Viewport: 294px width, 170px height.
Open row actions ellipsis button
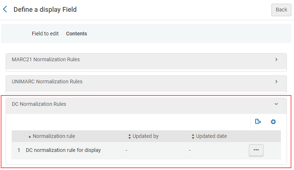256,150
